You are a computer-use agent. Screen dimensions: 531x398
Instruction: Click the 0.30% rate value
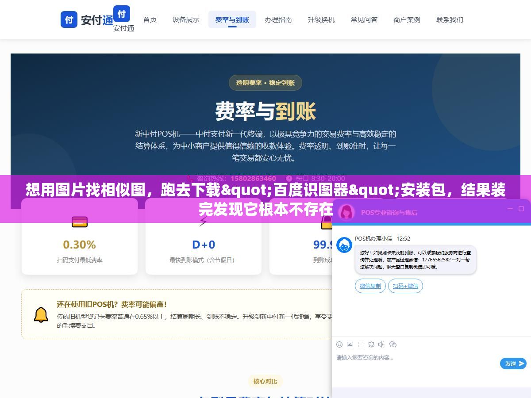pos(80,245)
